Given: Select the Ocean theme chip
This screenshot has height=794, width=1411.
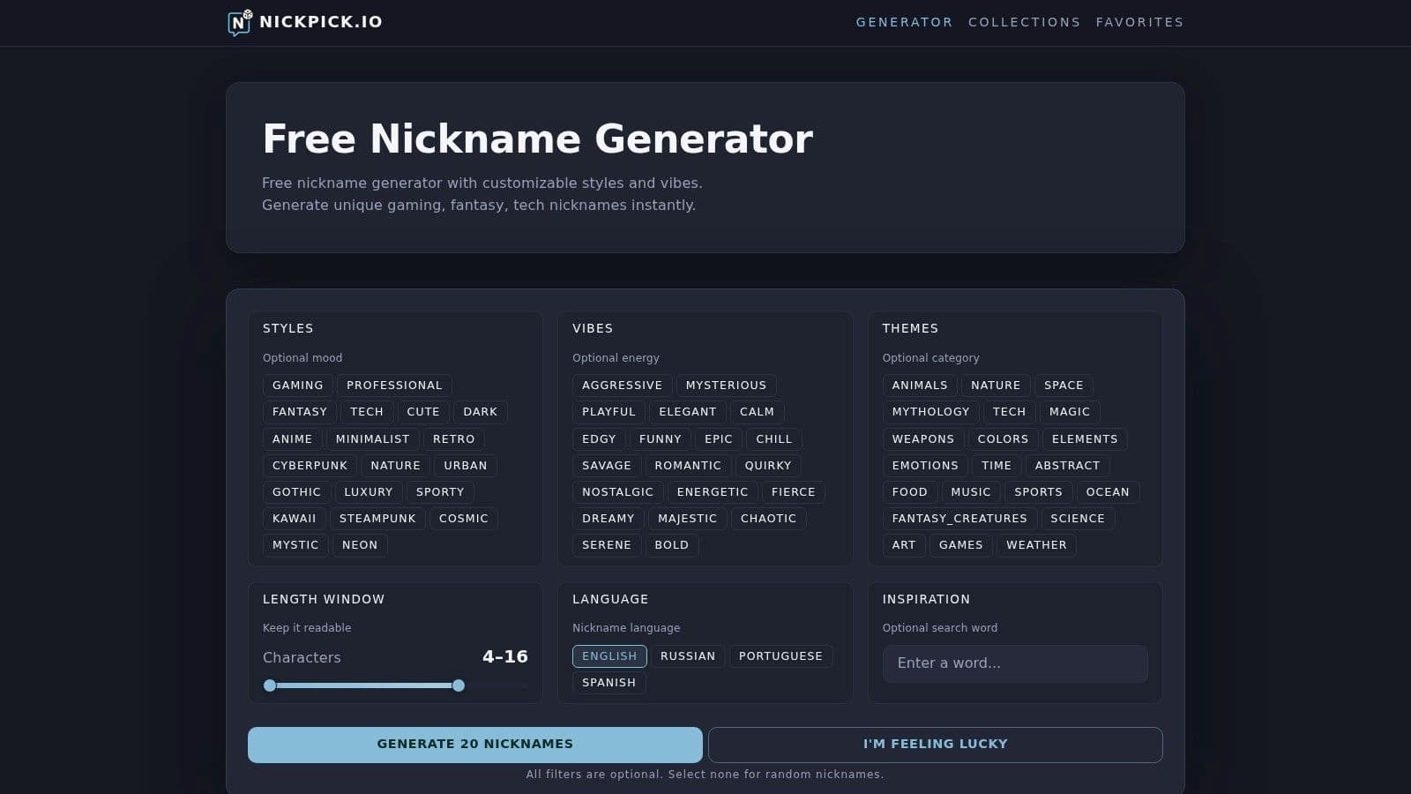Looking at the screenshot, I should tap(1108, 492).
